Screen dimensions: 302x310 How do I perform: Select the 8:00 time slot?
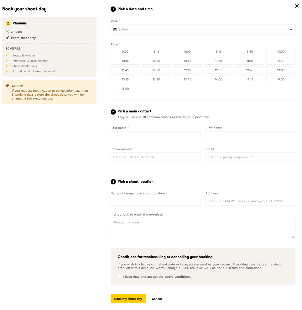125,51
